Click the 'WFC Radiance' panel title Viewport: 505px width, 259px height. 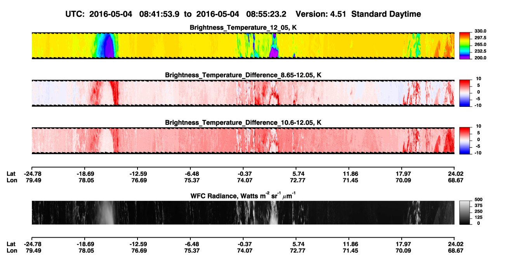[x=244, y=195]
